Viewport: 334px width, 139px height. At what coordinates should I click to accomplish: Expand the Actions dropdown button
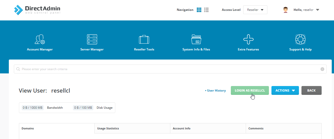285,90
